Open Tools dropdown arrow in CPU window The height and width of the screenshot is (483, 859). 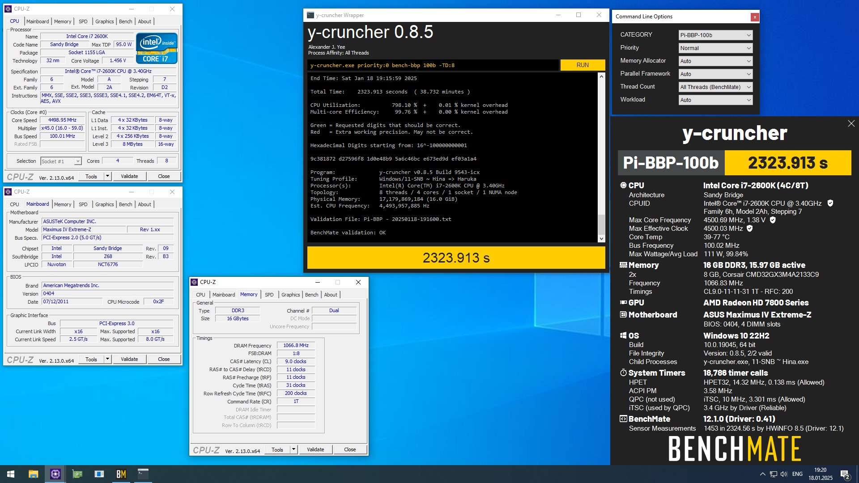pos(107,176)
